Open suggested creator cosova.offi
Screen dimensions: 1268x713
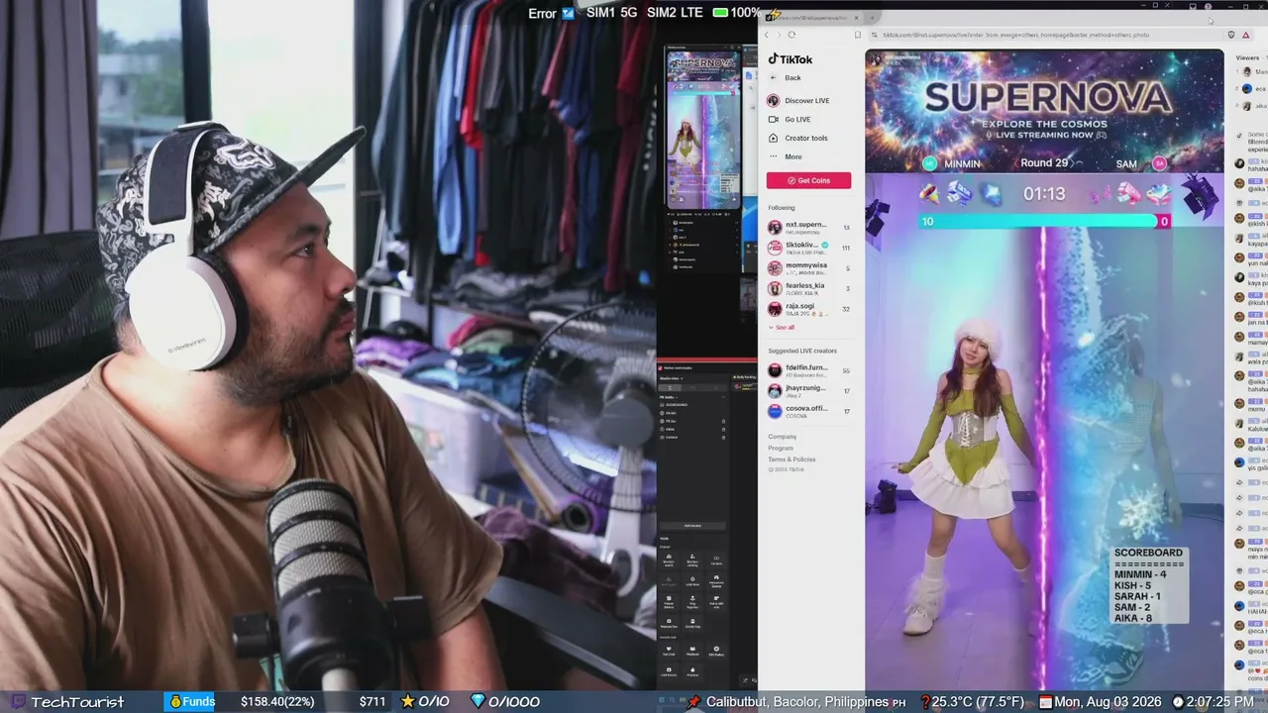(808, 411)
